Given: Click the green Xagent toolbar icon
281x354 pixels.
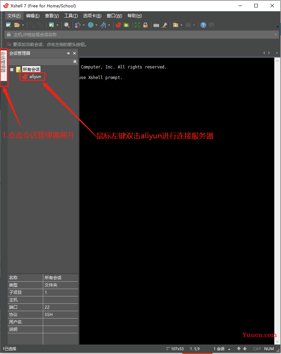Looking at the screenshot, I should click(x=126, y=25).
